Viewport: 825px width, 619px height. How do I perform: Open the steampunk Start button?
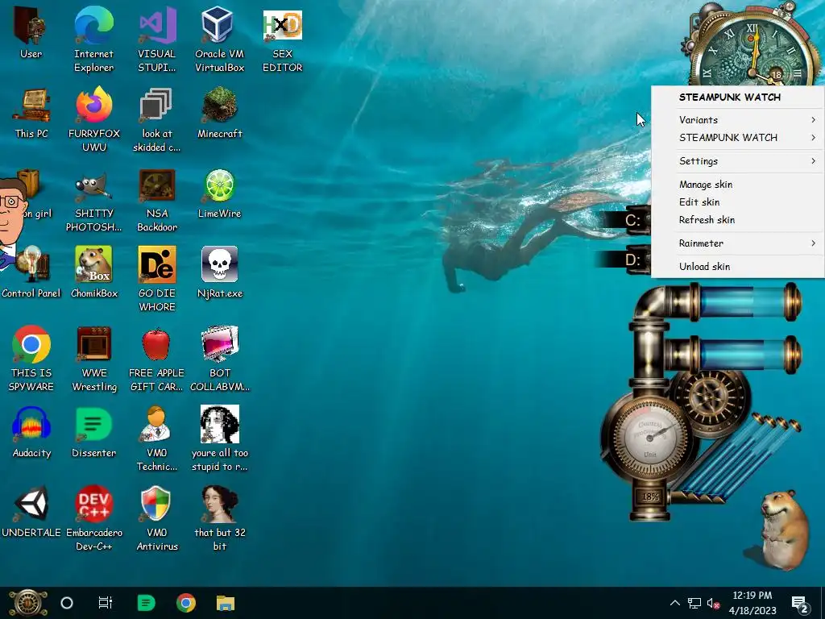point(27,603)
